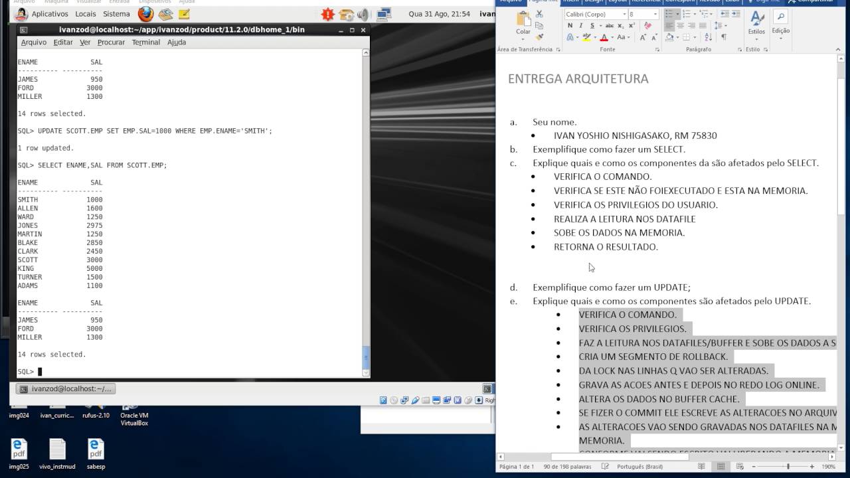Screen dimensions: 850x478
Task: Open the Parágrafo dialog launcher
Action: (740, 50)
